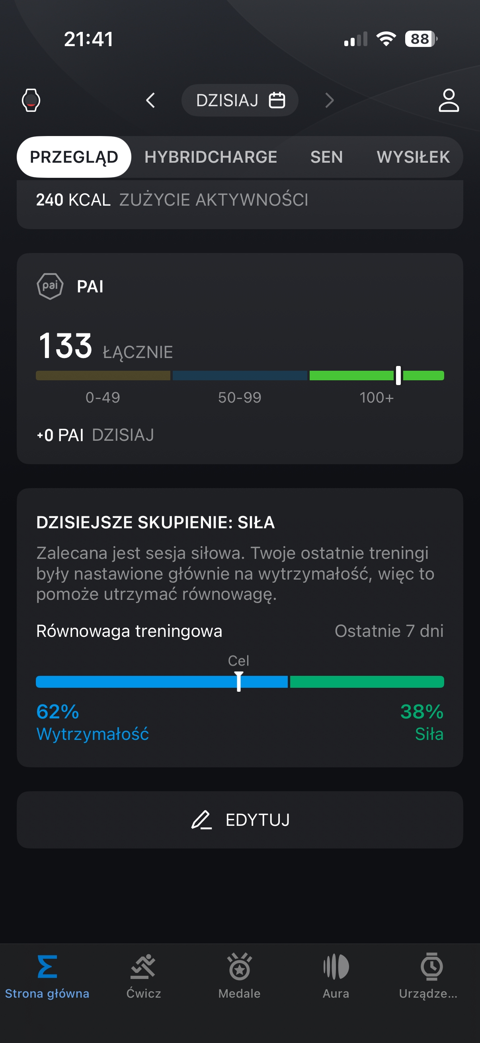Open the calendar icon beside DZISIAJ
Image resolution: width=480 pixels, height=1043 pixels.
[x=277, y=100]
